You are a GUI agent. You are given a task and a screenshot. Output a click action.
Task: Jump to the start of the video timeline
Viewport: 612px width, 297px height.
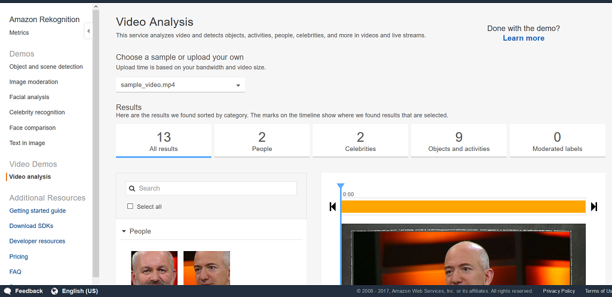click(x=332, y=207)
